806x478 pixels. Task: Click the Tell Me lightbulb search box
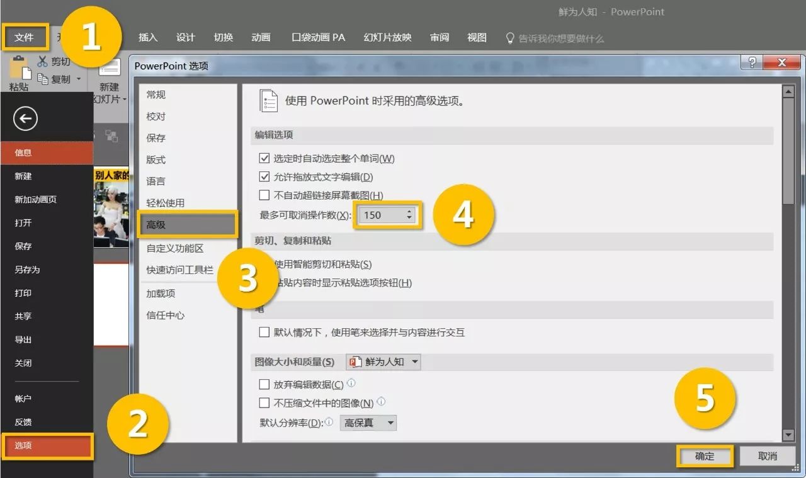click(555, 38)
